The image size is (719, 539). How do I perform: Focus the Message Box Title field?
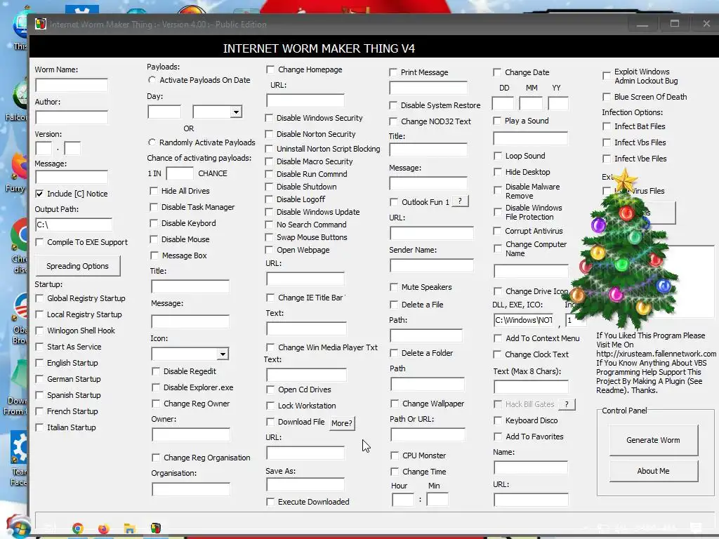(x=190, y=286)
